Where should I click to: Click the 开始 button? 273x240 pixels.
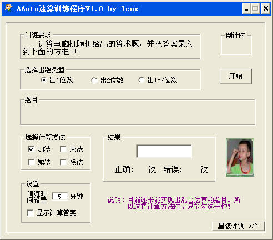pos(236,76)
